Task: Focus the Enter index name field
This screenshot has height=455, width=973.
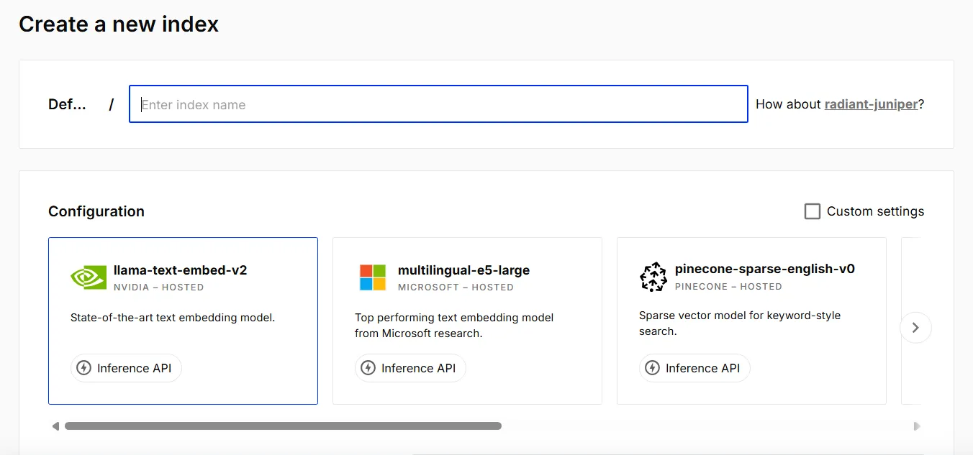Action: click(x=438, y=104)
